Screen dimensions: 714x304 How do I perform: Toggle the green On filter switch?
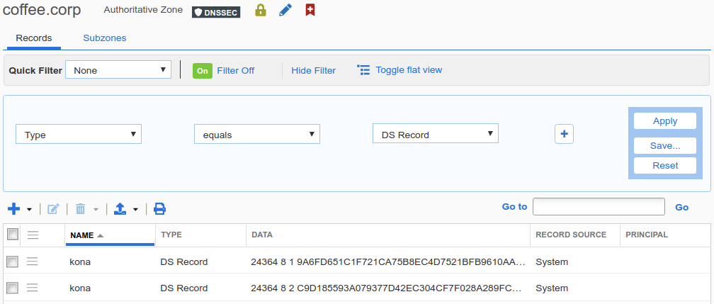pos(203,71)
